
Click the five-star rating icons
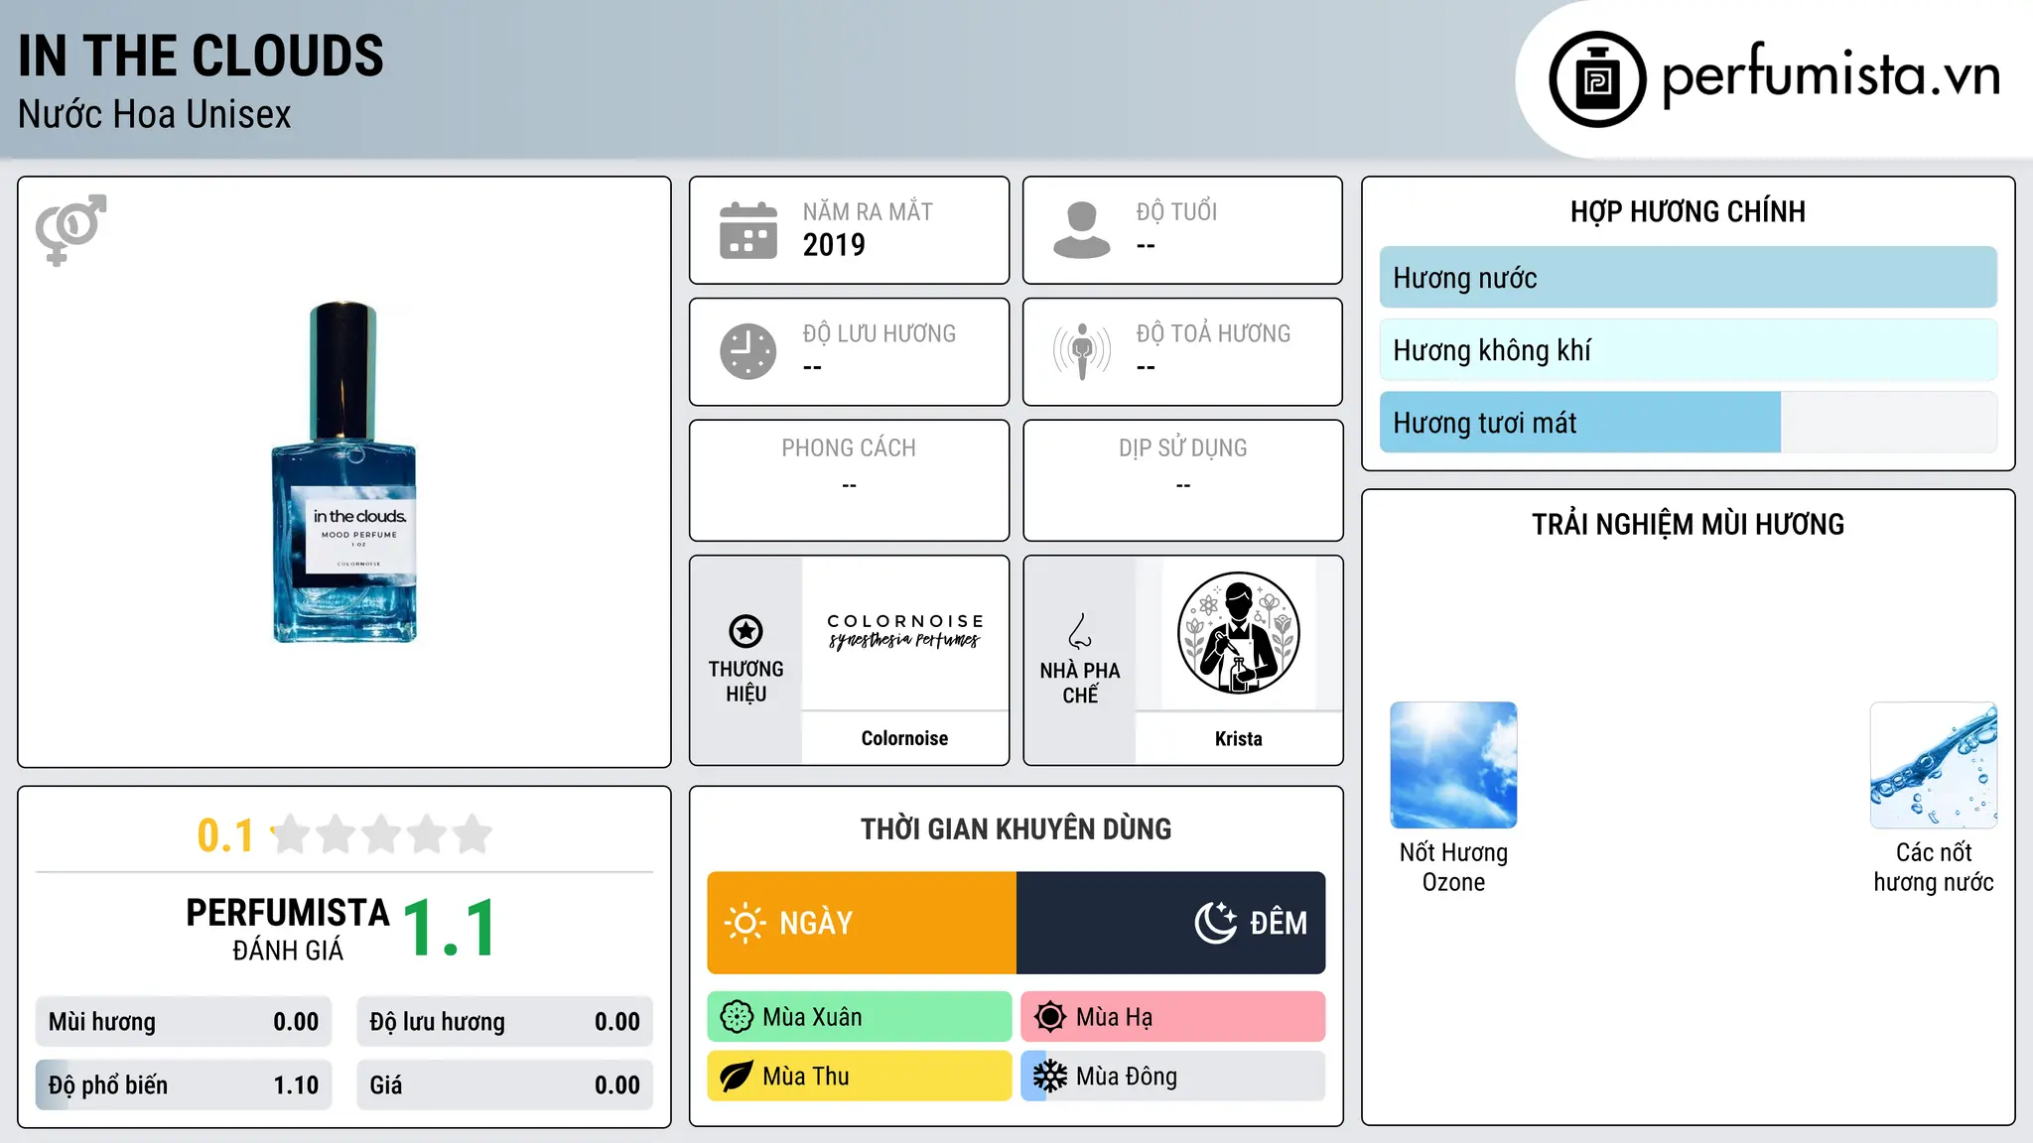[x=381, y=834]
